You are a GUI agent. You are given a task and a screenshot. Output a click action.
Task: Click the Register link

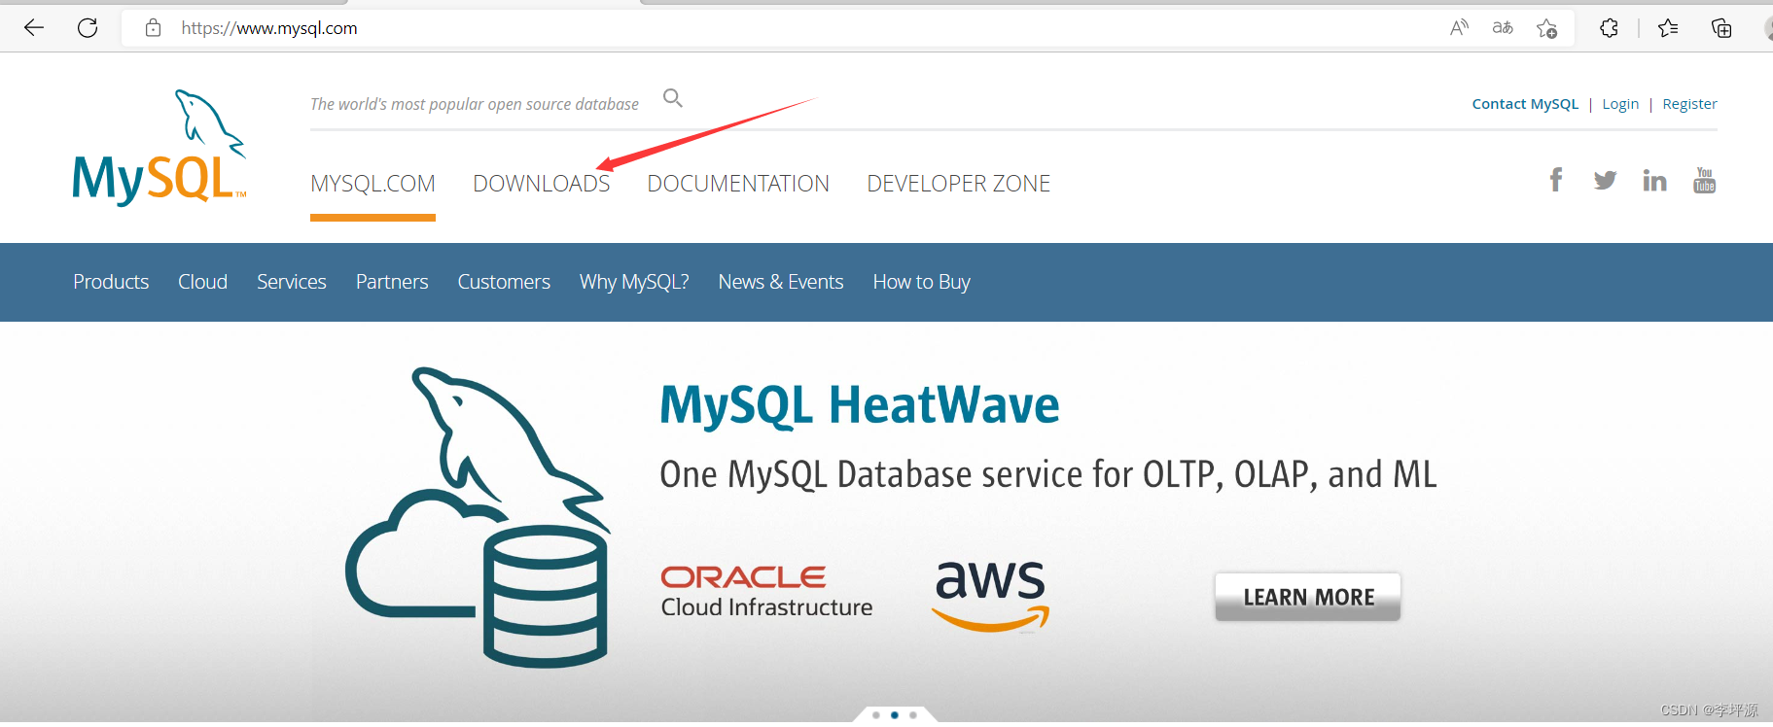tap(1689, 104)
